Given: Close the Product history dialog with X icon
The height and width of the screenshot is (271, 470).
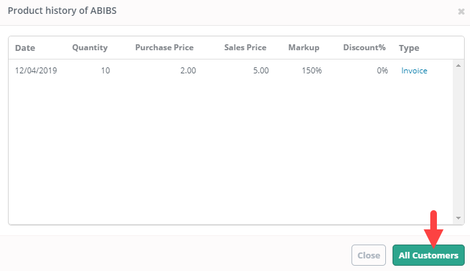Looking at the screenshot, I should click(x=461, y=12).
